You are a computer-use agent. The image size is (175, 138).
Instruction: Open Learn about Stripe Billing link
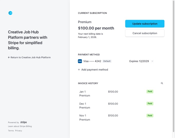pos(20,126)
